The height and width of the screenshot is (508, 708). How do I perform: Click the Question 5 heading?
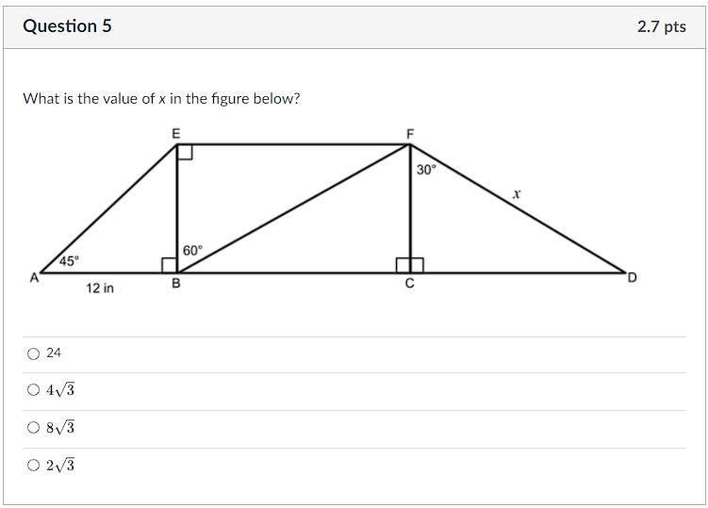coord(67,26)
